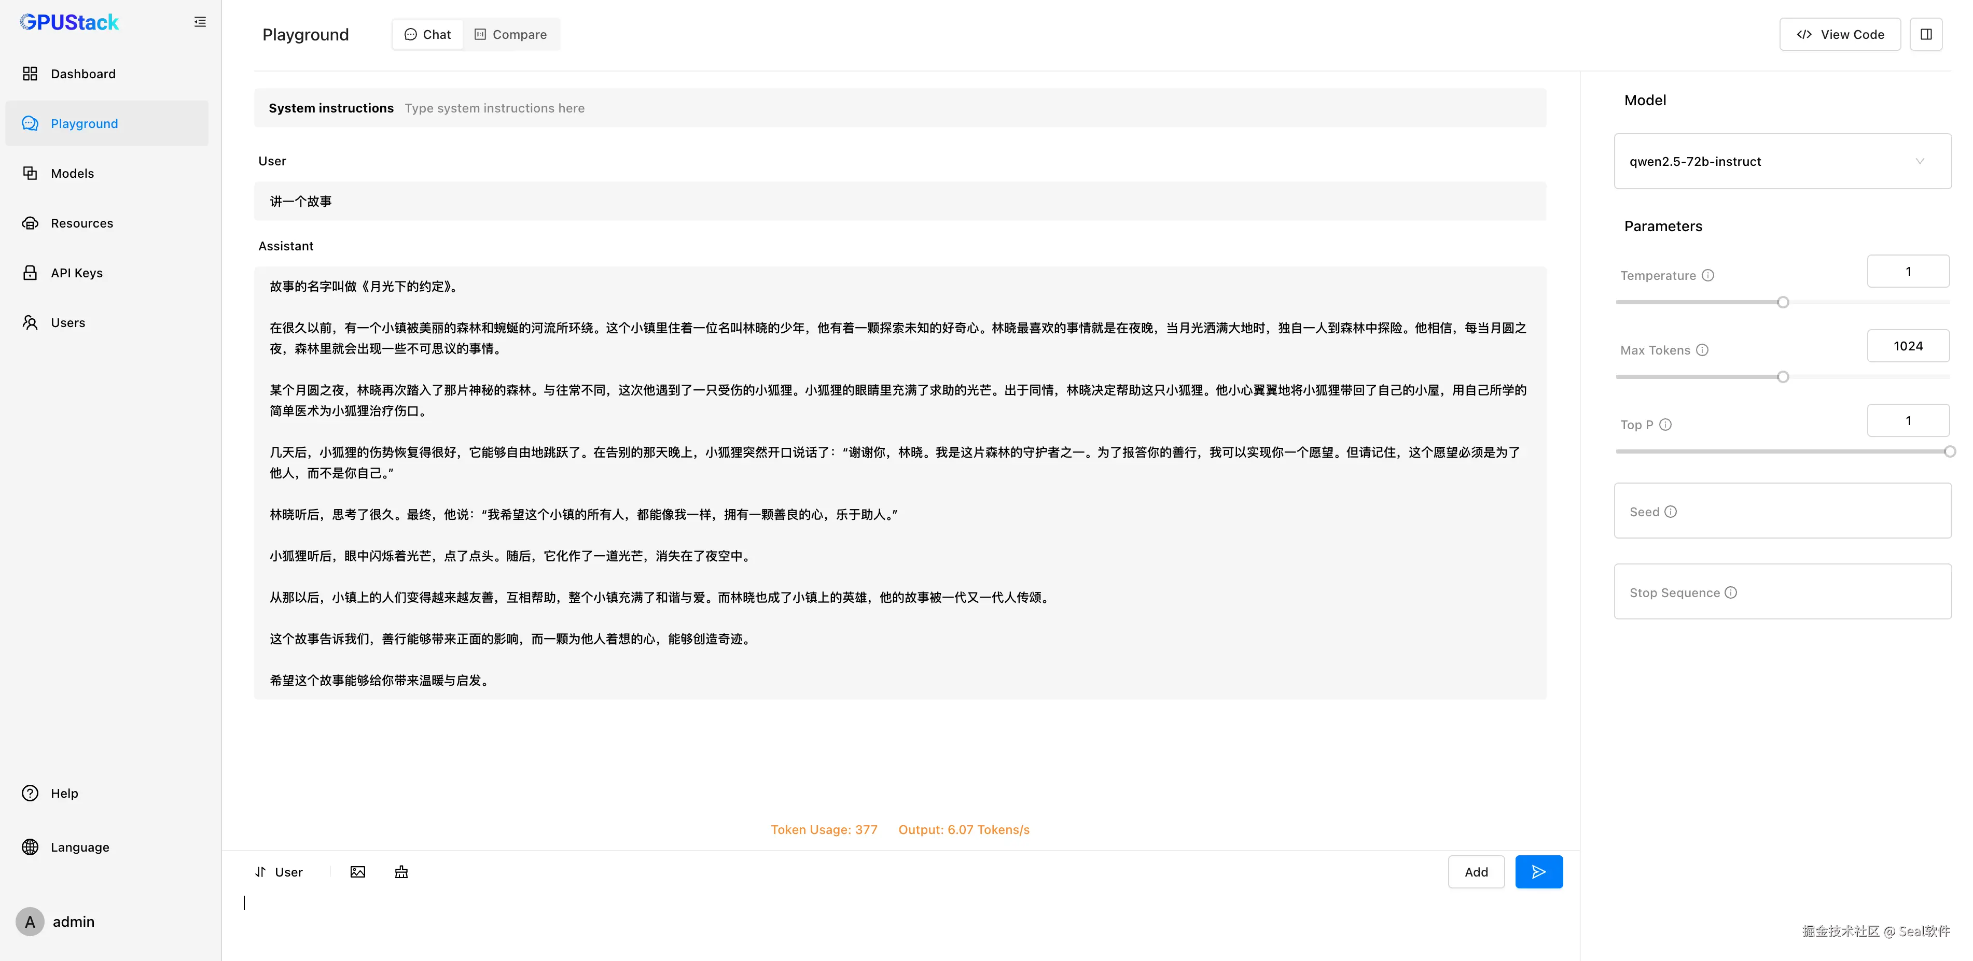Click the Temperature info icon
The image size is (1973, 961).
[1708, 276]
